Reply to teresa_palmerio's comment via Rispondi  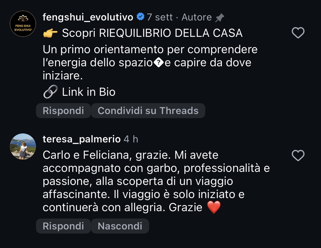tap(63, 226)
